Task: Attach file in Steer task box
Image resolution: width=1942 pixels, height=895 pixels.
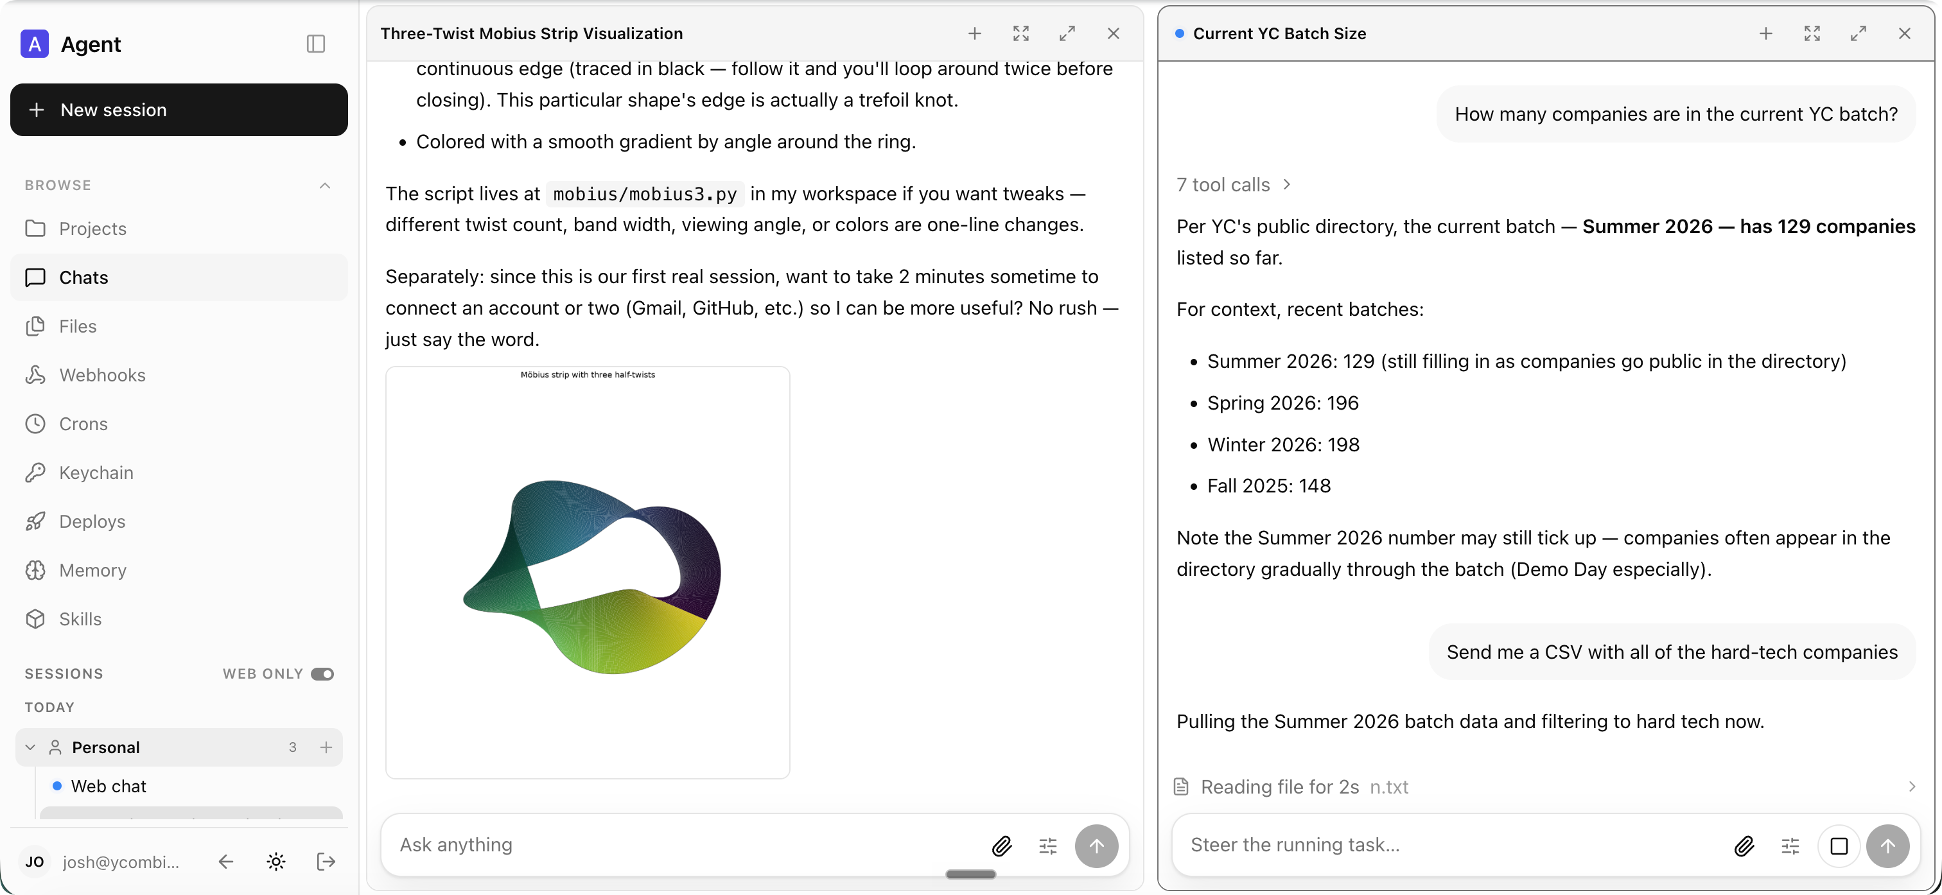Action: 1744,846
